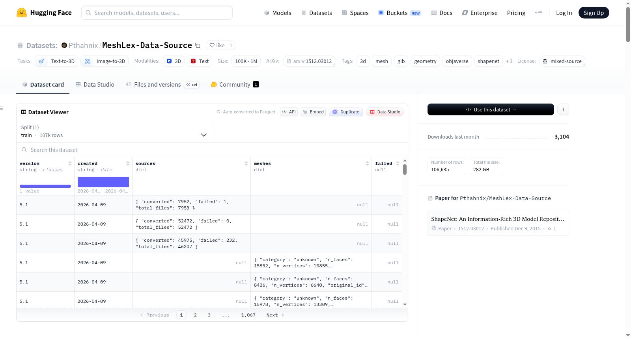Open the Data Studio tab
Viewport: 631px width, 339px height.
click(x=95, y=85)
